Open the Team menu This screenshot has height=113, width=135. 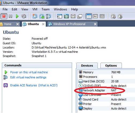tap(46, 9)
